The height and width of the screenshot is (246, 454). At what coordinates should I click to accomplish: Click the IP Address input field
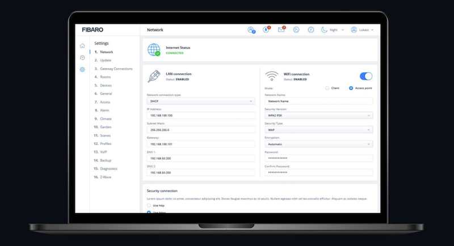pos(201,116)
